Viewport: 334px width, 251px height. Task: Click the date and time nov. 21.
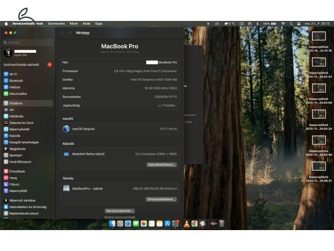(317, 24)
